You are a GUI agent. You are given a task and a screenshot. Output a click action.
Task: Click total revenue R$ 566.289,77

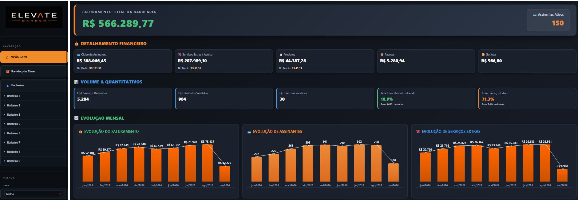pyautogui.click(x=118, y=24)
